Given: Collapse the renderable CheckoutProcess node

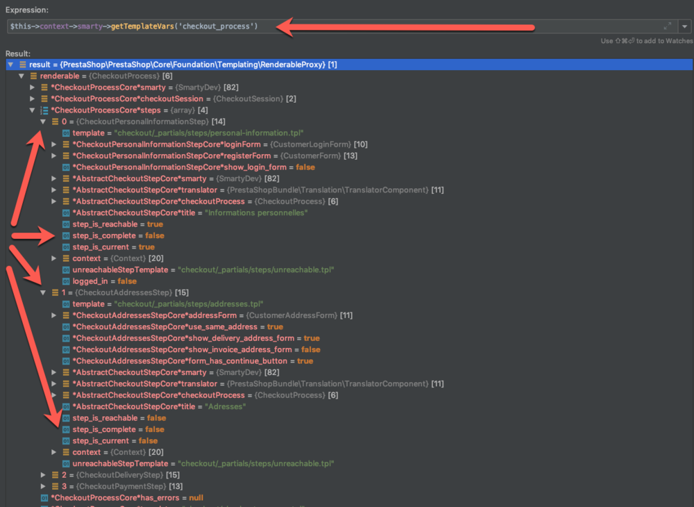Looking at the screenshot, I should pyautogui.click(x=21, y=76).
